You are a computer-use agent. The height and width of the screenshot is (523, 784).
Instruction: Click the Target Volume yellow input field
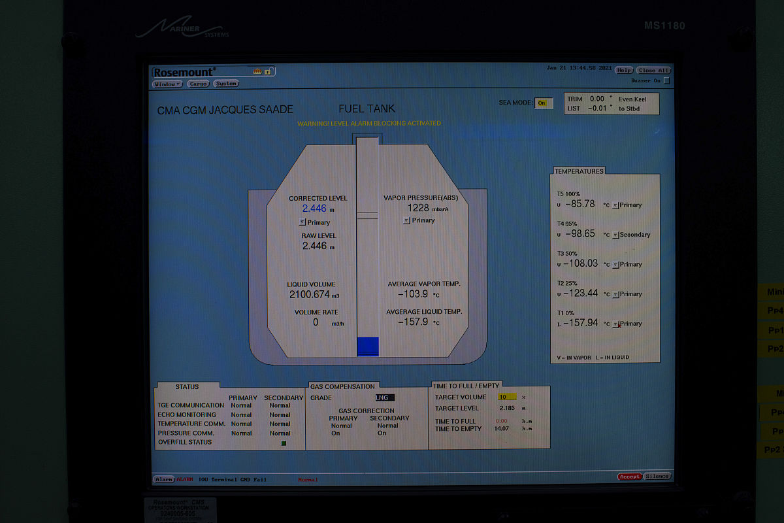pyautogui.click(x=507, y=397)
